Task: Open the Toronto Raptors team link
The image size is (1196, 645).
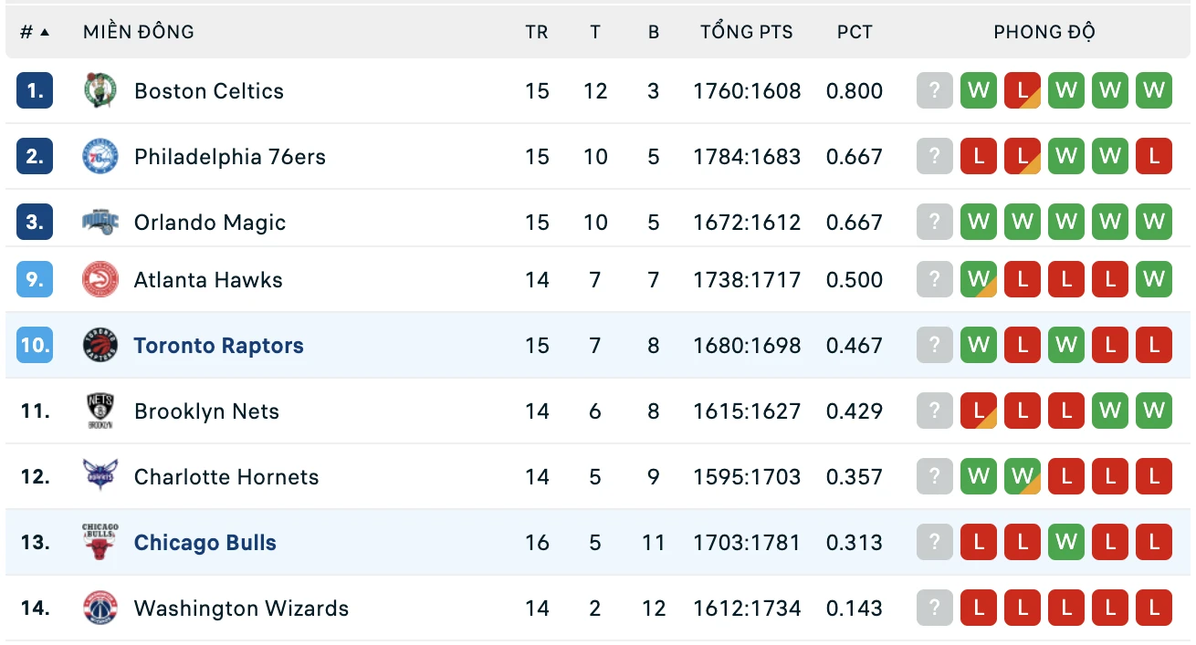Action: click(218, 346)
